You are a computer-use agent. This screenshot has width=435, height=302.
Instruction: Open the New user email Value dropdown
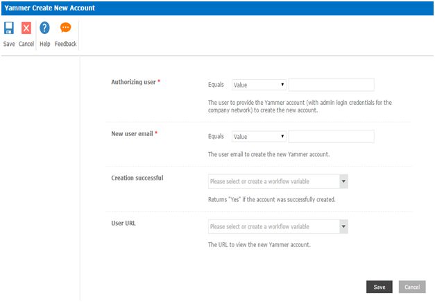tap(259, 137)
